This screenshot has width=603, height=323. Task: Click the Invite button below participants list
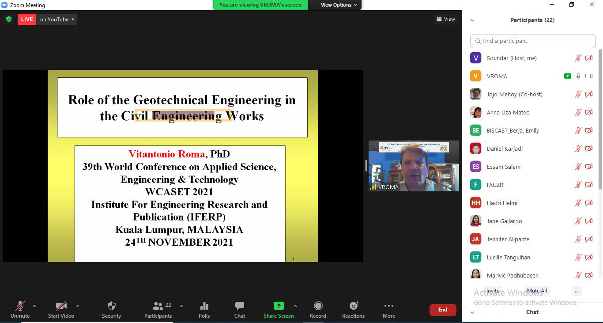[493, 291]
